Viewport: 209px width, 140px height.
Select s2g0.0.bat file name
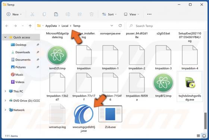163,34
